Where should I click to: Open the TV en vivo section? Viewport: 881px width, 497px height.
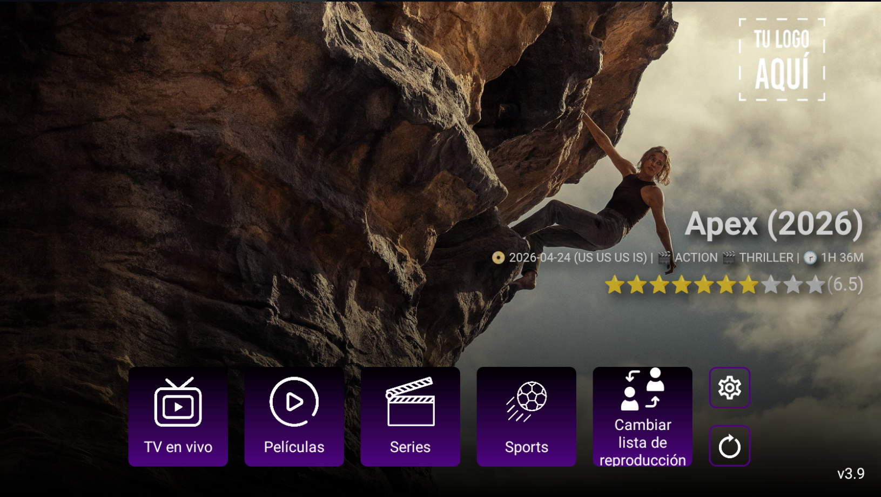pyautogui.click(x=178, y=417)
